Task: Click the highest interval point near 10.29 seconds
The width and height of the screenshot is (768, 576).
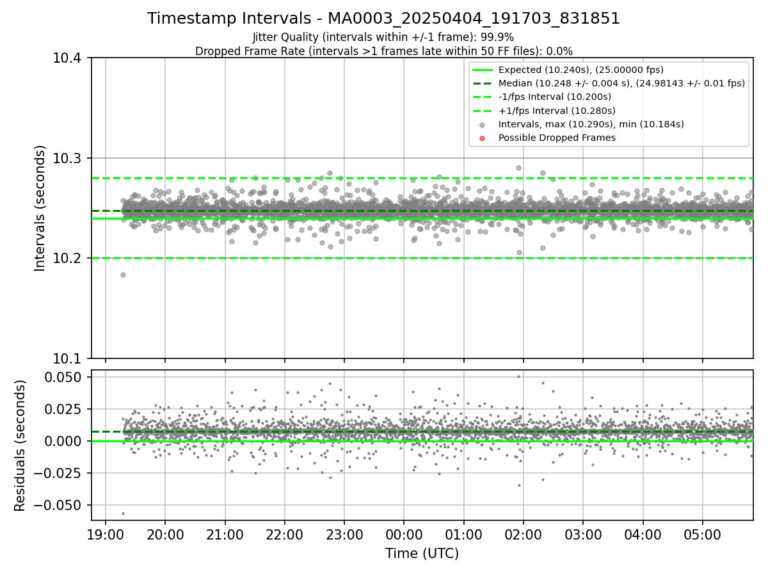Action: 518,168
